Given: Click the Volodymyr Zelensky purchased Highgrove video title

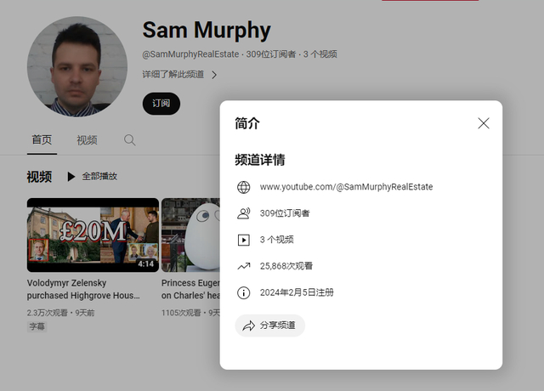Looking at the screenshot, I should click(83, 289).
